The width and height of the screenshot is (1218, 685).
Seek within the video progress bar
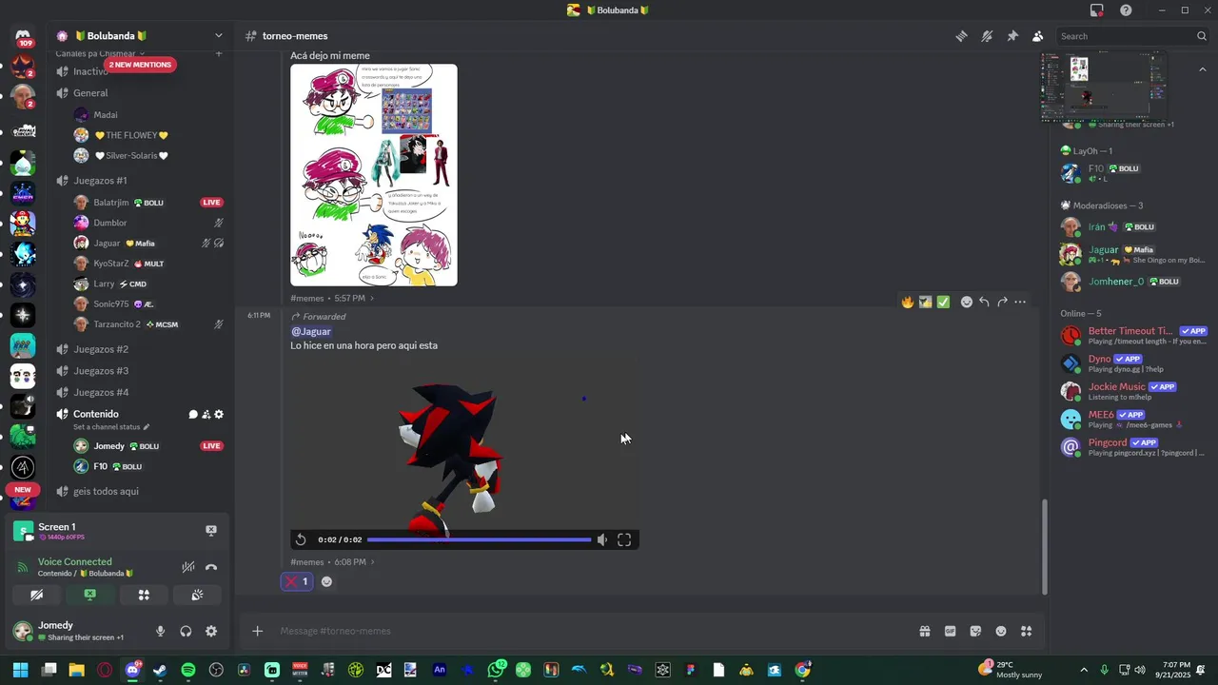point(480,539)
